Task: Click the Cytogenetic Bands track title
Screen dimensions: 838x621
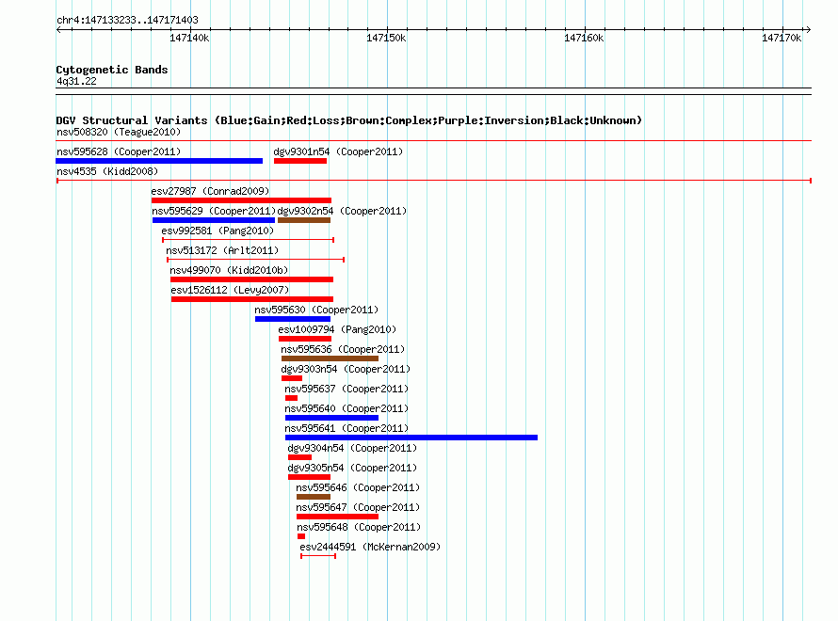Action: click(112, 70)
